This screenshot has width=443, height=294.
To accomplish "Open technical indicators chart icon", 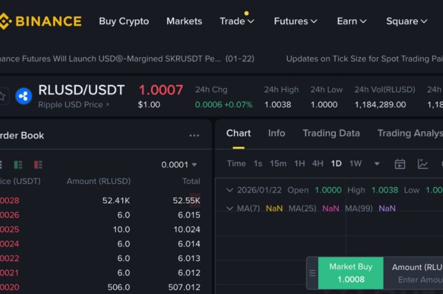I will point(423,164).
